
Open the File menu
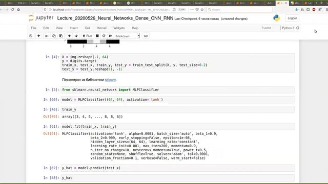pyautogui.click(x=33, y=28)
